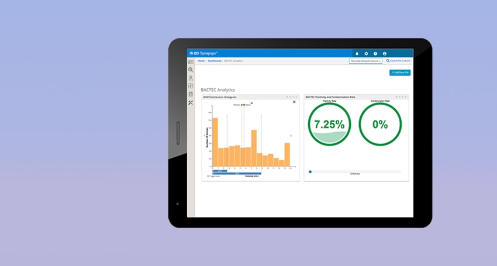Go to Home breadcrumb
497x266 pixels.
[201, 61]
